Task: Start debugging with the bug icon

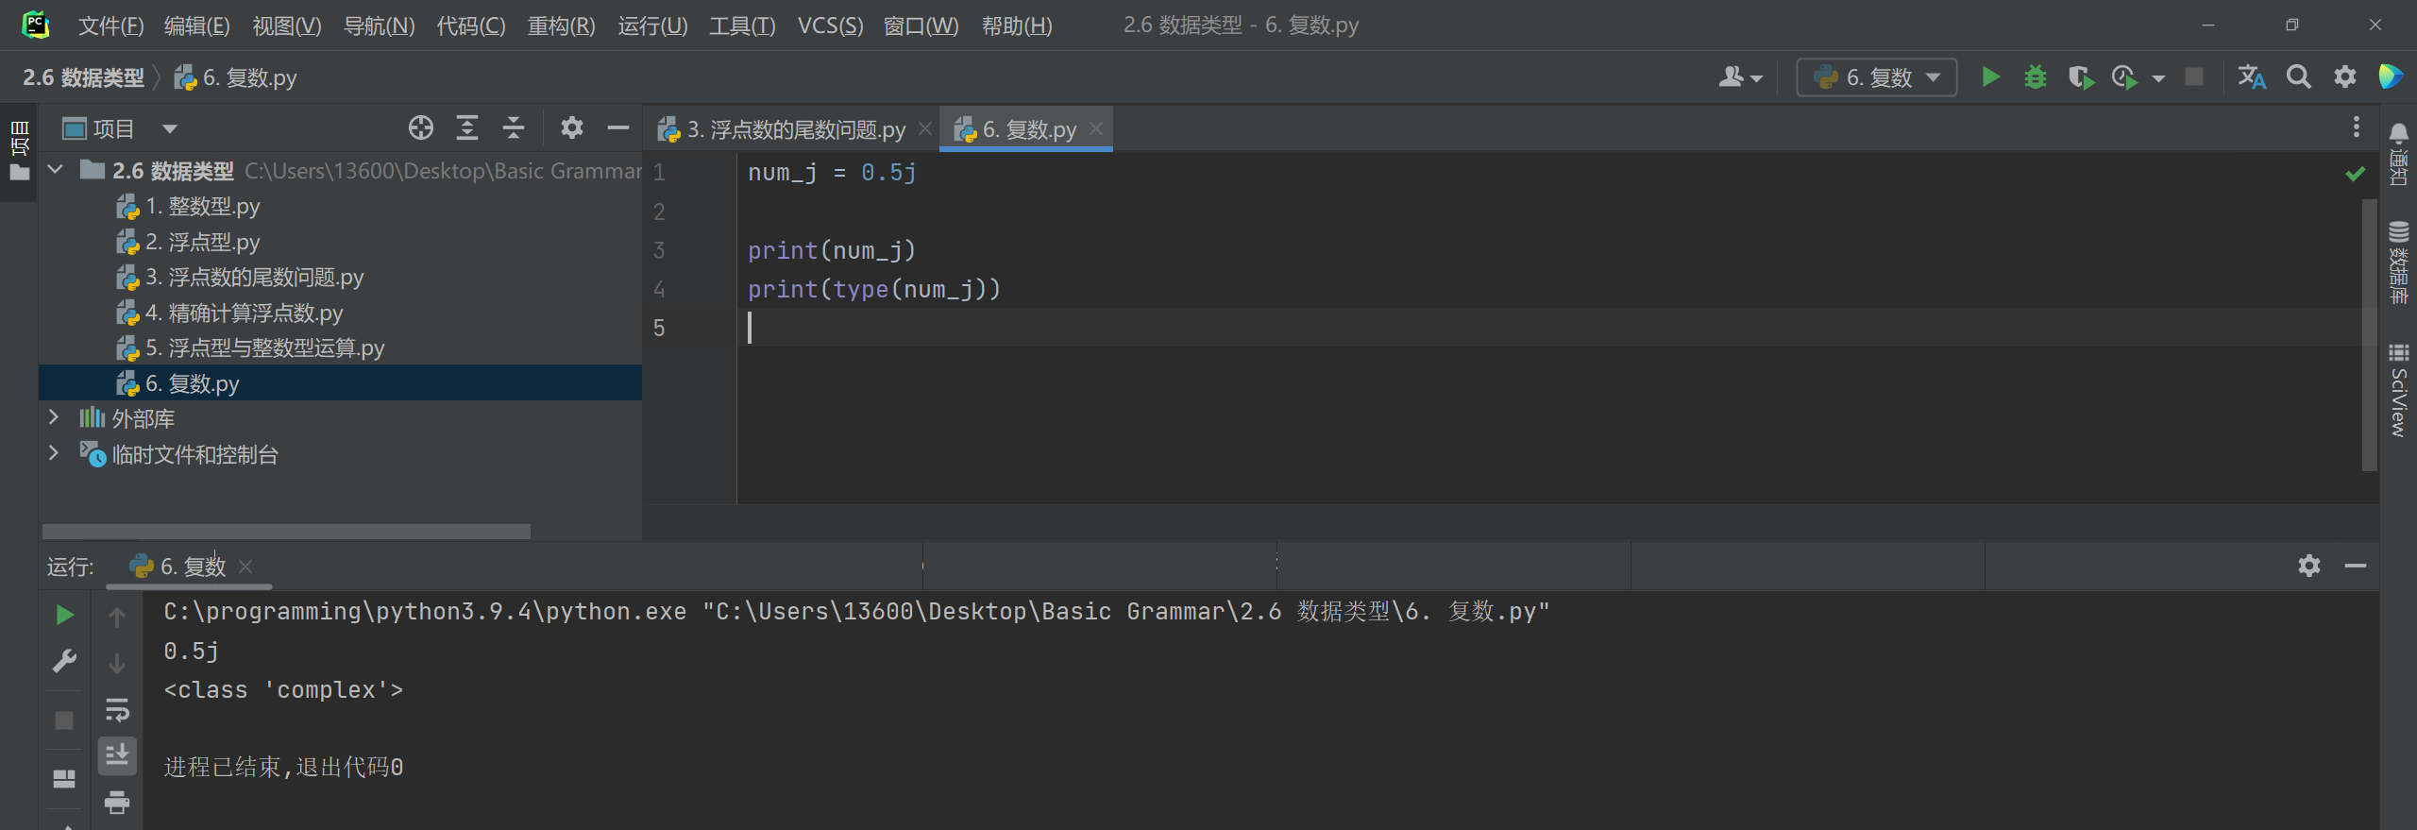Action: pyautogui.click(x=2035, y=77)
